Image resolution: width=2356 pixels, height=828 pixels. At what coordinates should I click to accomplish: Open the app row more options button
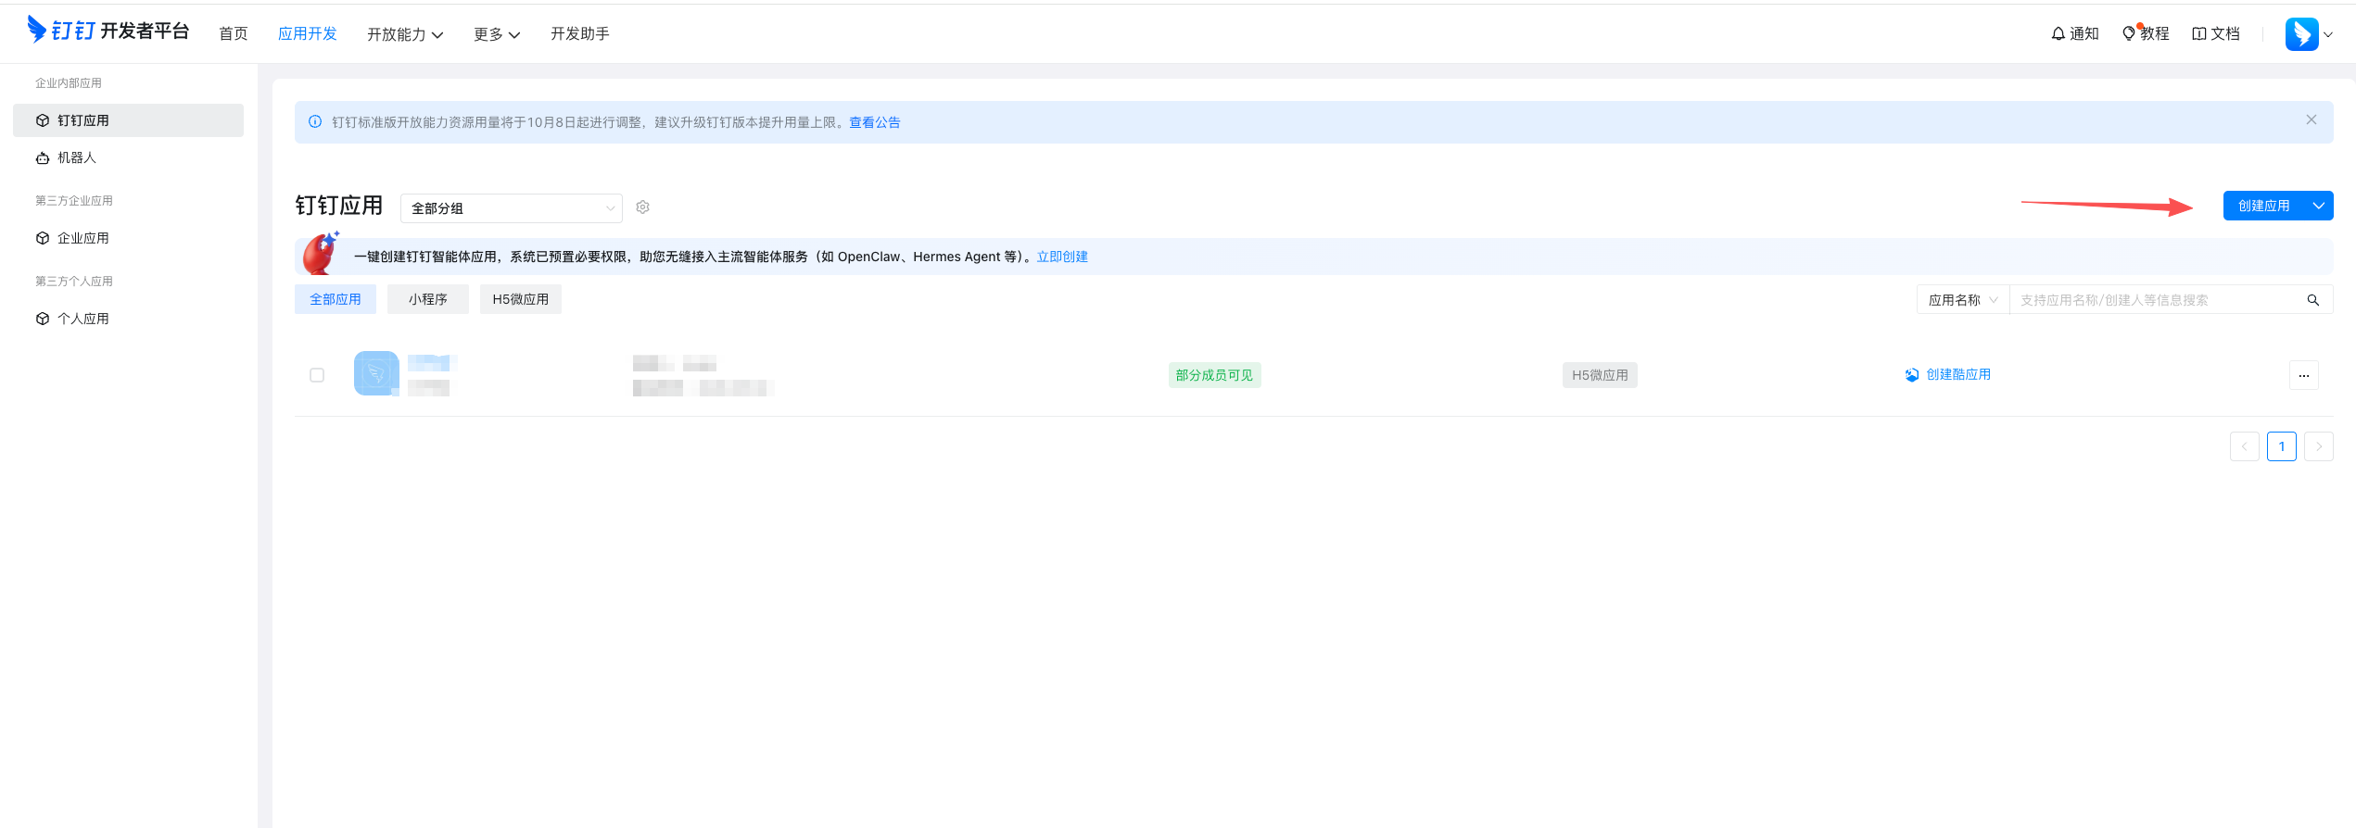2304,375
